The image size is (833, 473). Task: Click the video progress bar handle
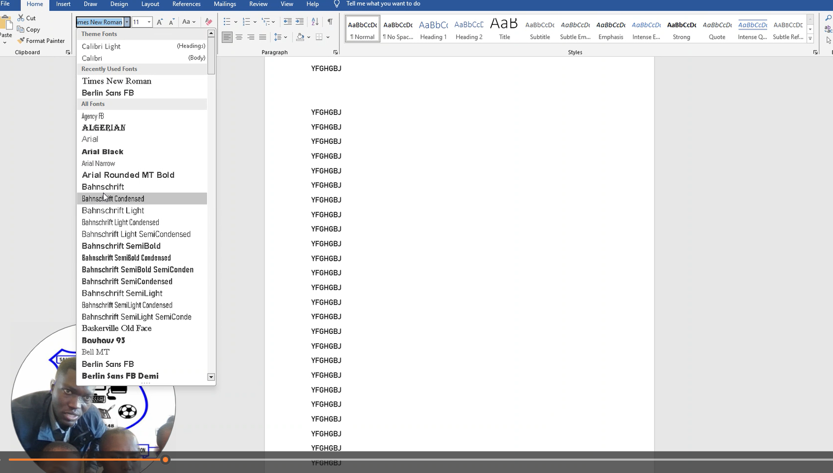coord(165,460)
